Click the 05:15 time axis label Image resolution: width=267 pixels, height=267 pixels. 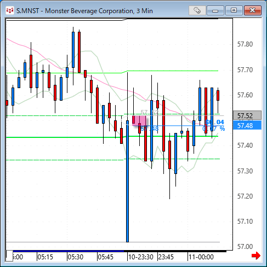coord(46,257)
